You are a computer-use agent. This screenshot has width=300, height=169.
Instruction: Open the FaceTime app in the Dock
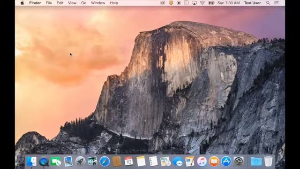point(56,161)
